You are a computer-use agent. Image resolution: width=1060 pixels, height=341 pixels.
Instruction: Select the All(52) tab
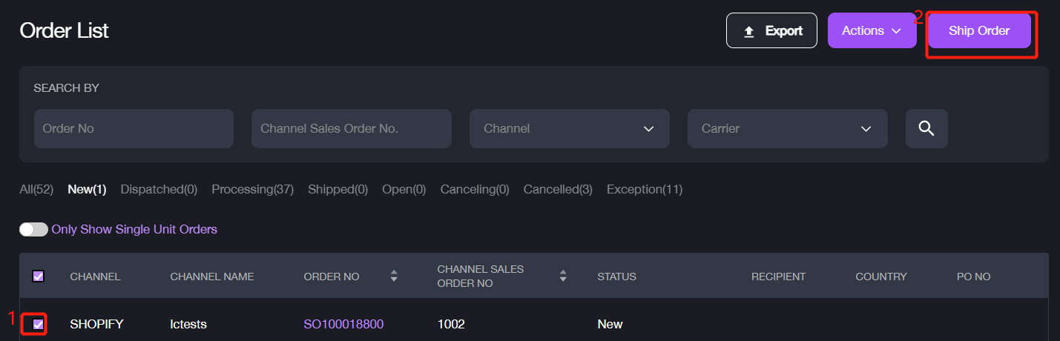pos(36,190)
